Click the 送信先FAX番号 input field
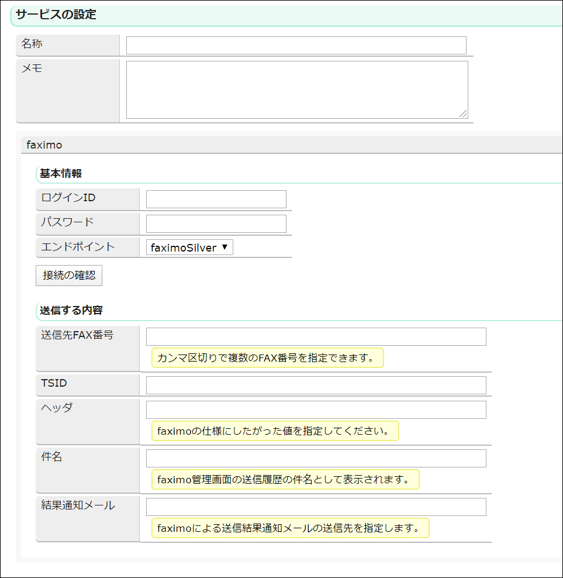Viewport: 563px width, 578px height. pyautogui.click(x=316, y=336)
